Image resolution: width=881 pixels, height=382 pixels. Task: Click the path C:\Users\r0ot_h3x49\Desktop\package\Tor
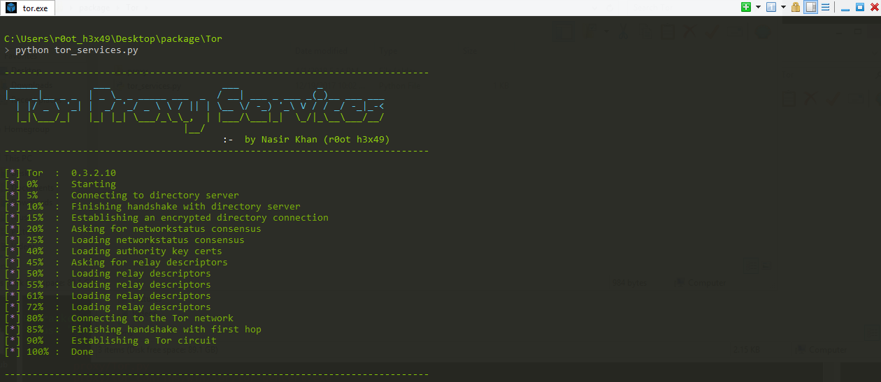[113, 39]
